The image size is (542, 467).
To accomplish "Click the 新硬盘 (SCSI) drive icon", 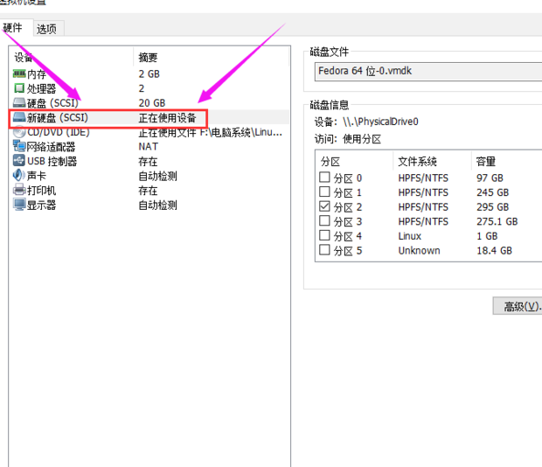I will (x=19, y=117).
